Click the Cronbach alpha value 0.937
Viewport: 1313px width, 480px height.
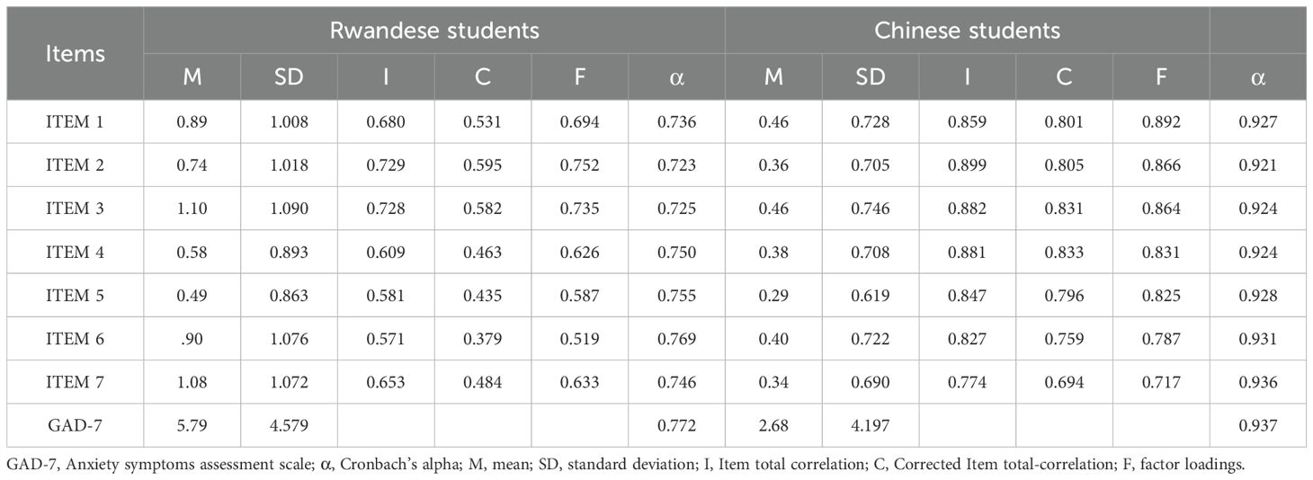(1258, 425)
